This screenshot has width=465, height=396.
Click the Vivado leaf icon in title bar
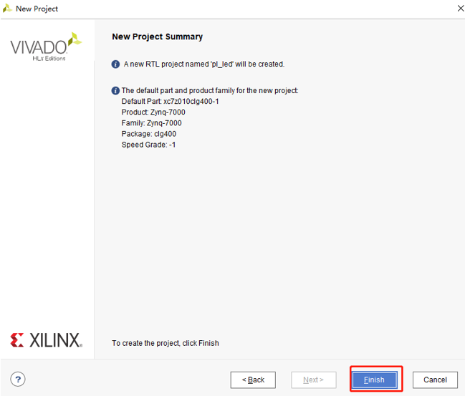(x=7, y=9)
